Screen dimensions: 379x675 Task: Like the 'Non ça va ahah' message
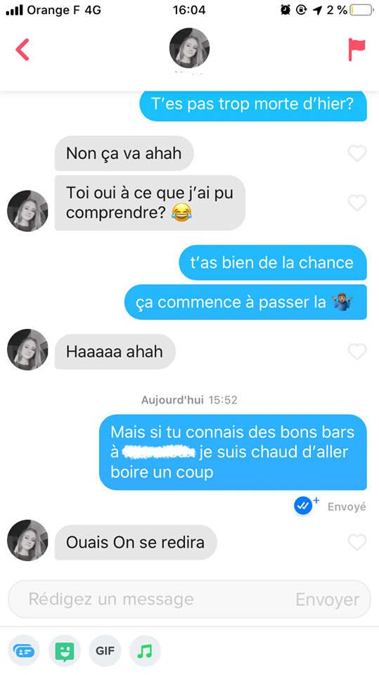click(x=357, y=153)
